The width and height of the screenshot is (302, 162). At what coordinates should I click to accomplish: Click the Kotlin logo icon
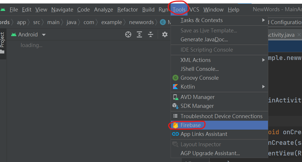pos(175,87)
